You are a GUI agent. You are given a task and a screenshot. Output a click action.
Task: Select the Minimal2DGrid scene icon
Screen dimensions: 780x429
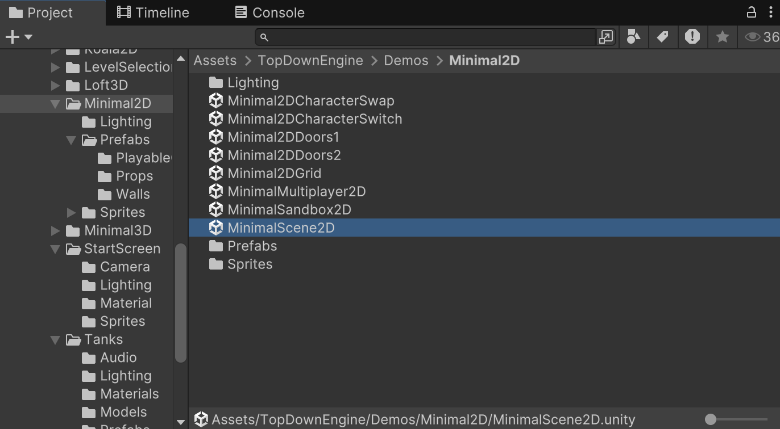click(x=215, y=173)
